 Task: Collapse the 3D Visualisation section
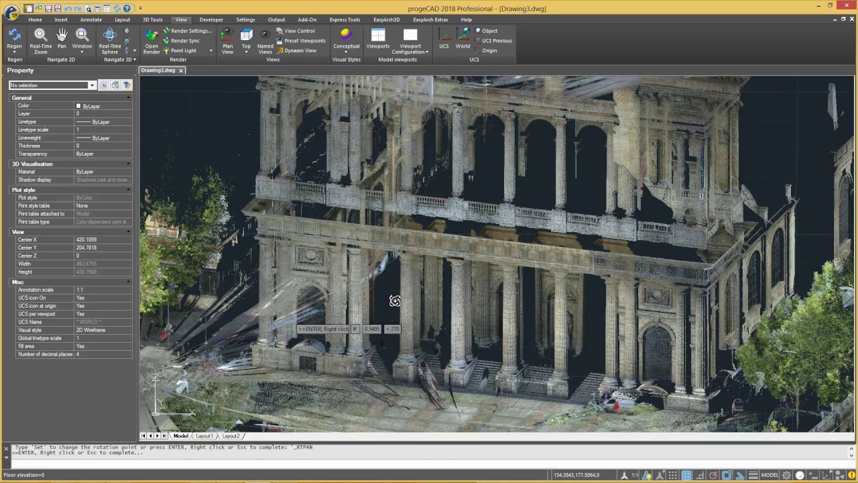pyautogui.click(x=127, y=164)
